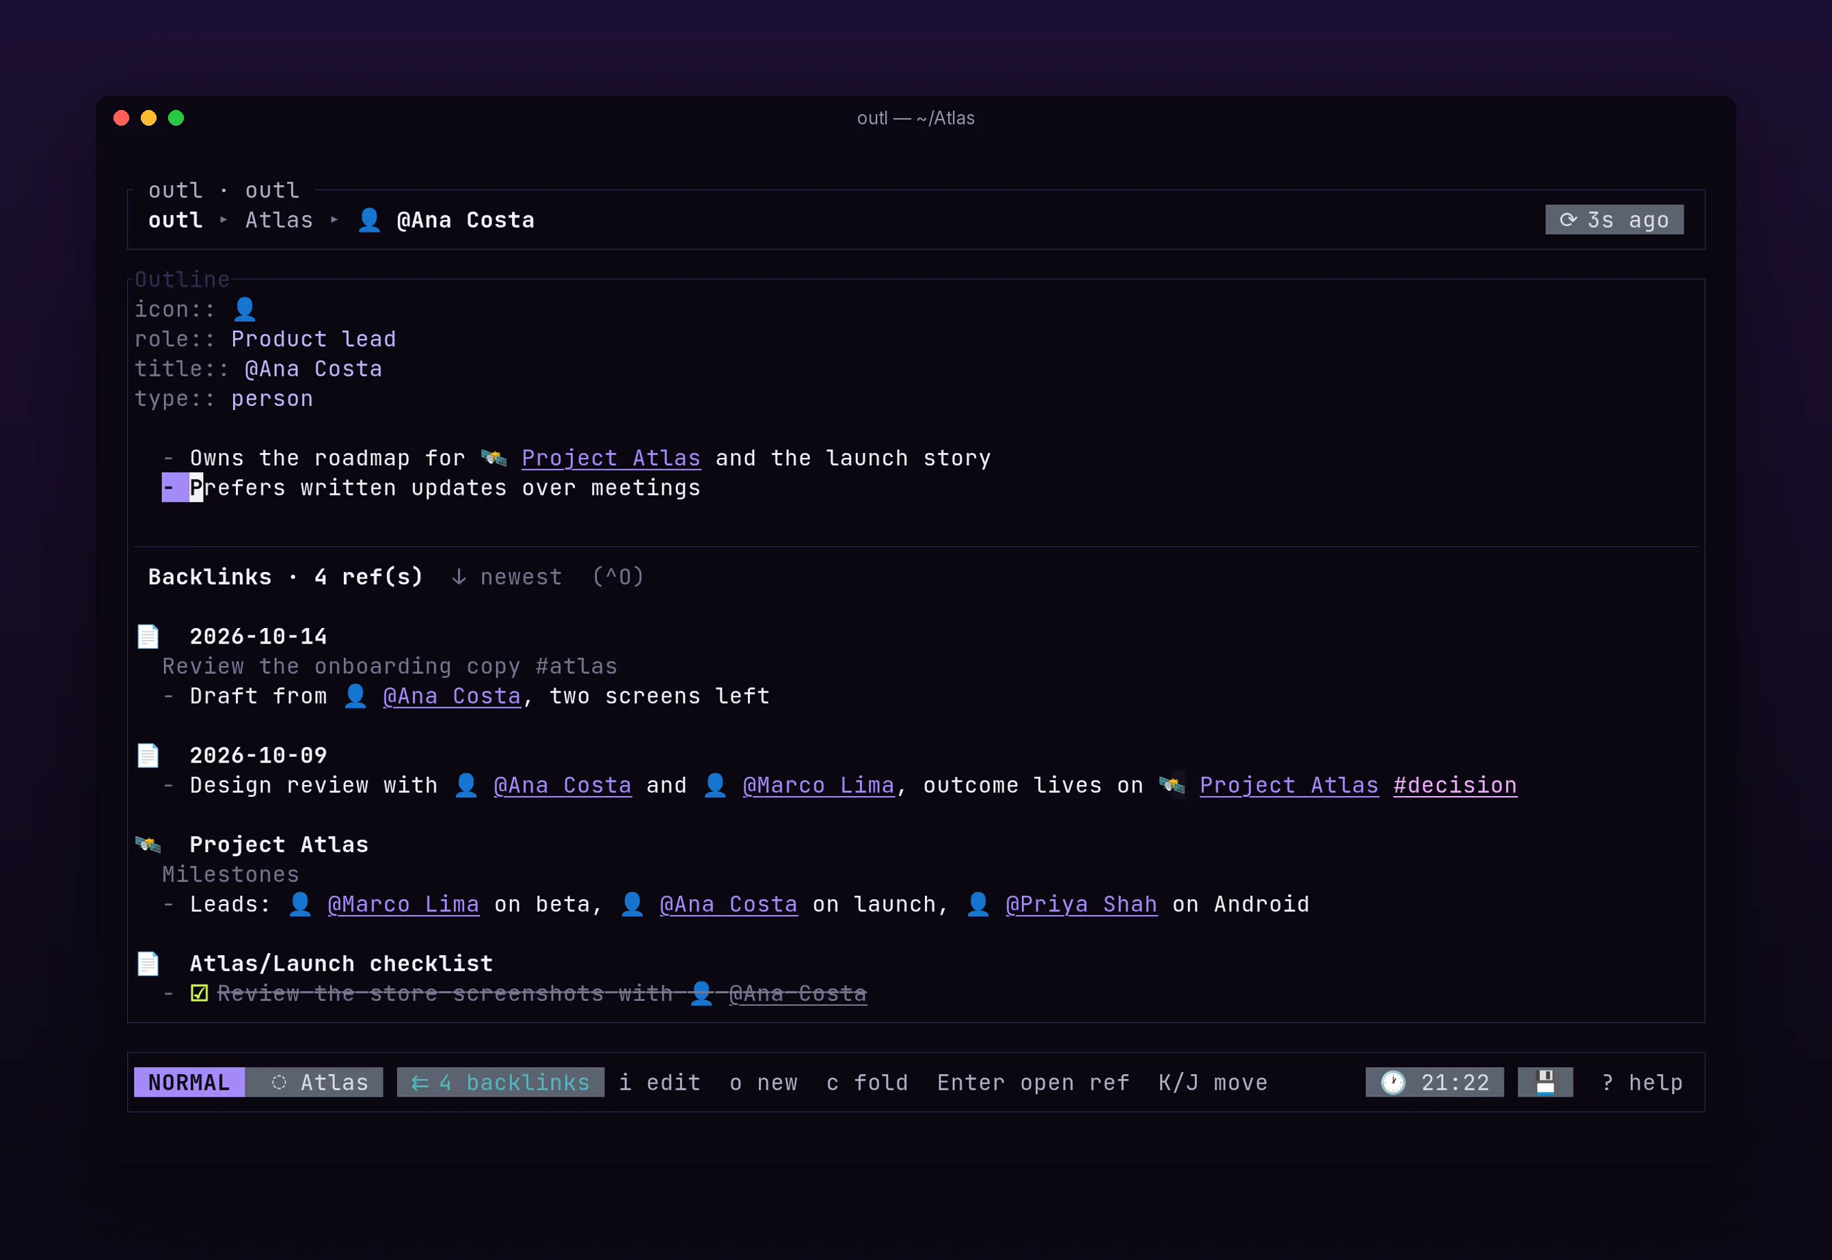Click the Atlas workspace segment in status bar

point(314,1082)
